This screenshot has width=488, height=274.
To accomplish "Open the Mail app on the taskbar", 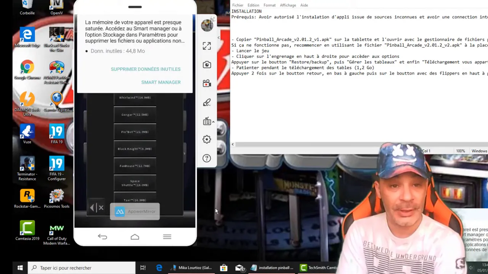I will coord(240,268).
